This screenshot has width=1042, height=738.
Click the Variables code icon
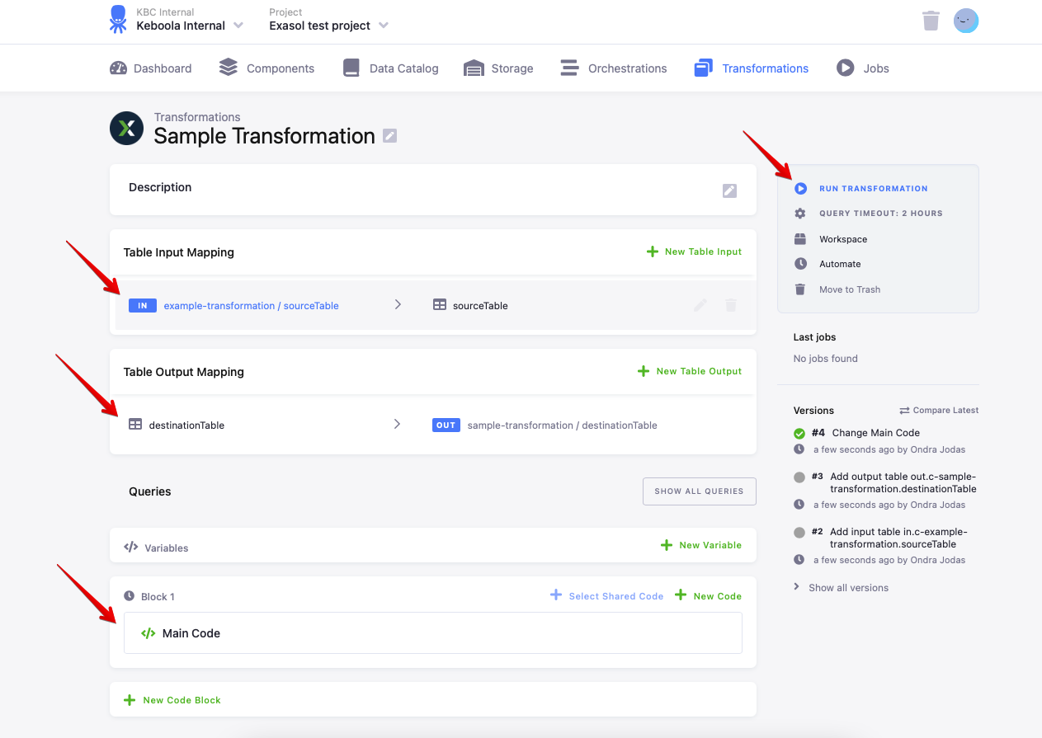(x=130, y=547)
